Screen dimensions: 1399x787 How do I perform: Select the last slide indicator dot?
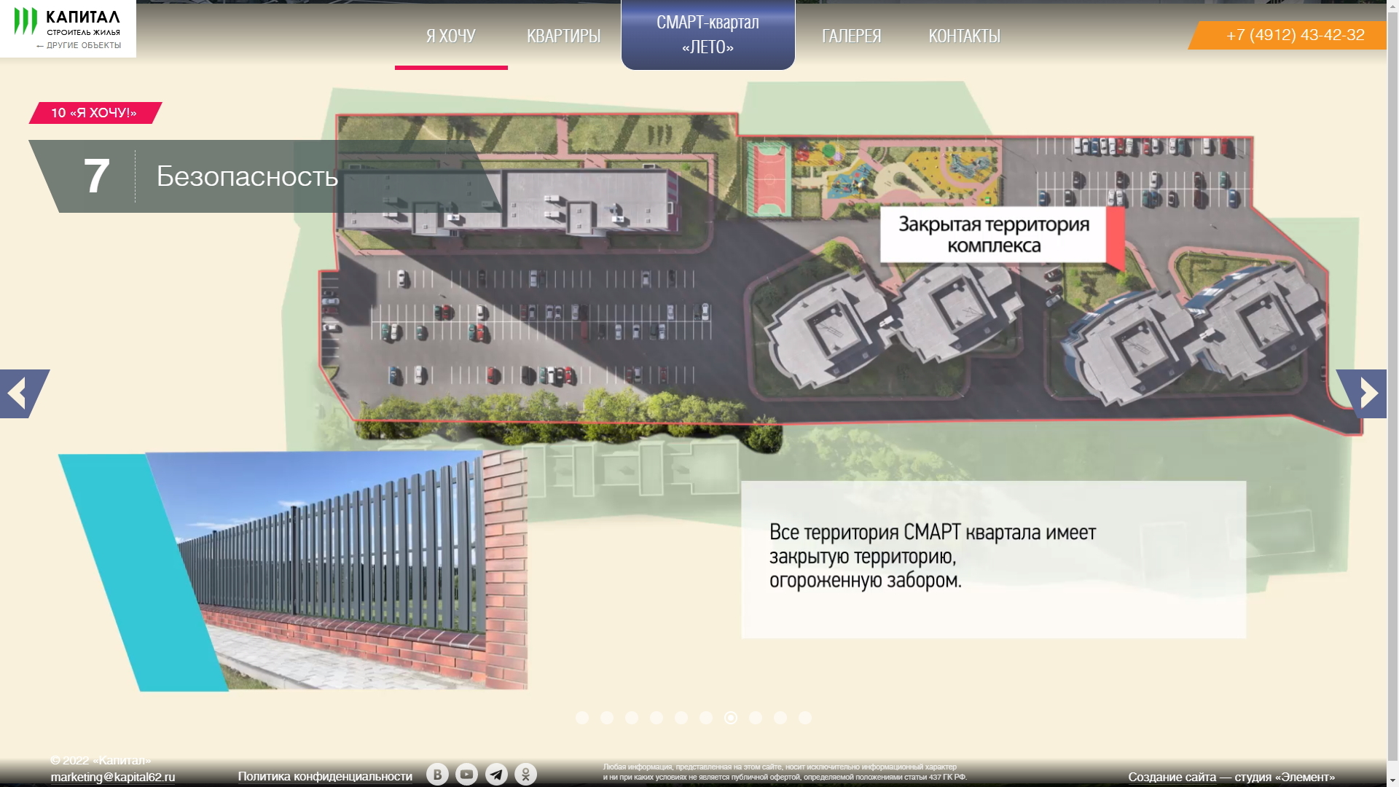(x=805, y=718)
